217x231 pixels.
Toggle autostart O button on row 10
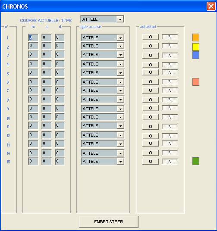[151, 117]
